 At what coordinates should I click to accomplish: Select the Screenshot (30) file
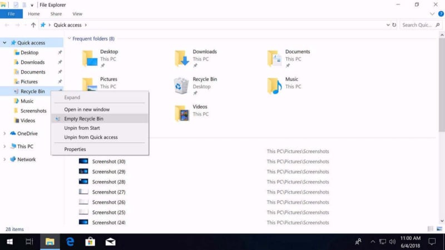click(x=108, y=161)
